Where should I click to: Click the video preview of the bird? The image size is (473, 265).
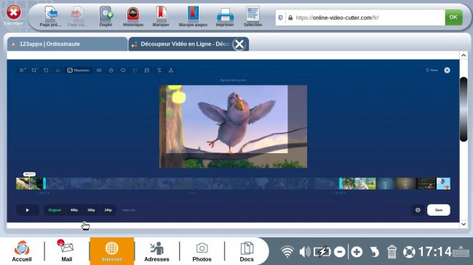pyautogui.click(x=233, y=126)
